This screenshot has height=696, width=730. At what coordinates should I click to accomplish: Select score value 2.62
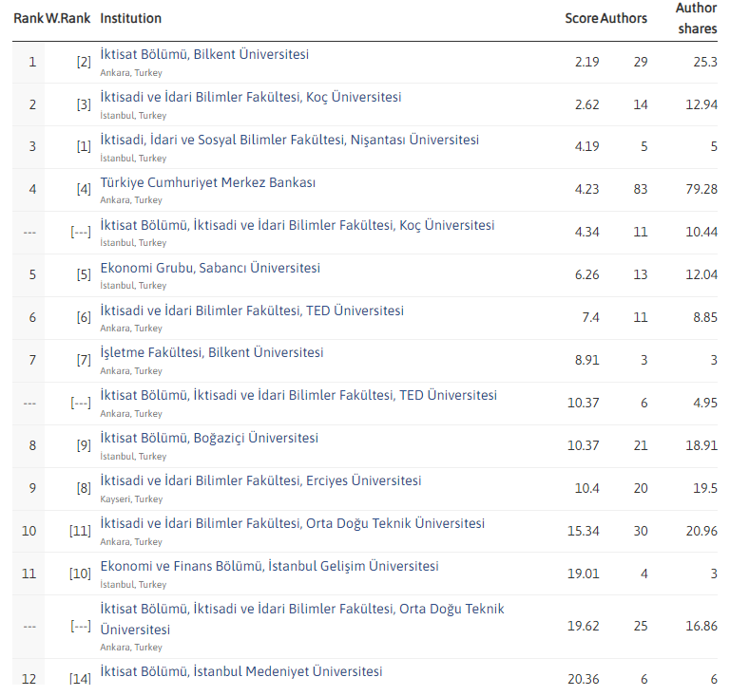[586, 104]
